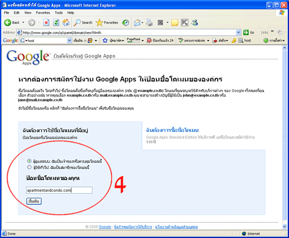This screenshot has height=238, width=289.
Task: Refresh the page with the green arrows icon
Action: 56,23
